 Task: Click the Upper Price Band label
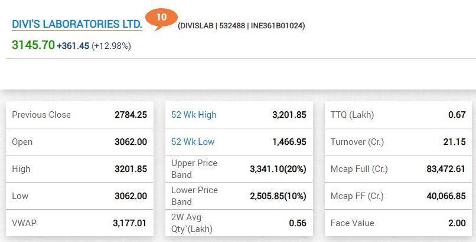[x=194, y=168]
